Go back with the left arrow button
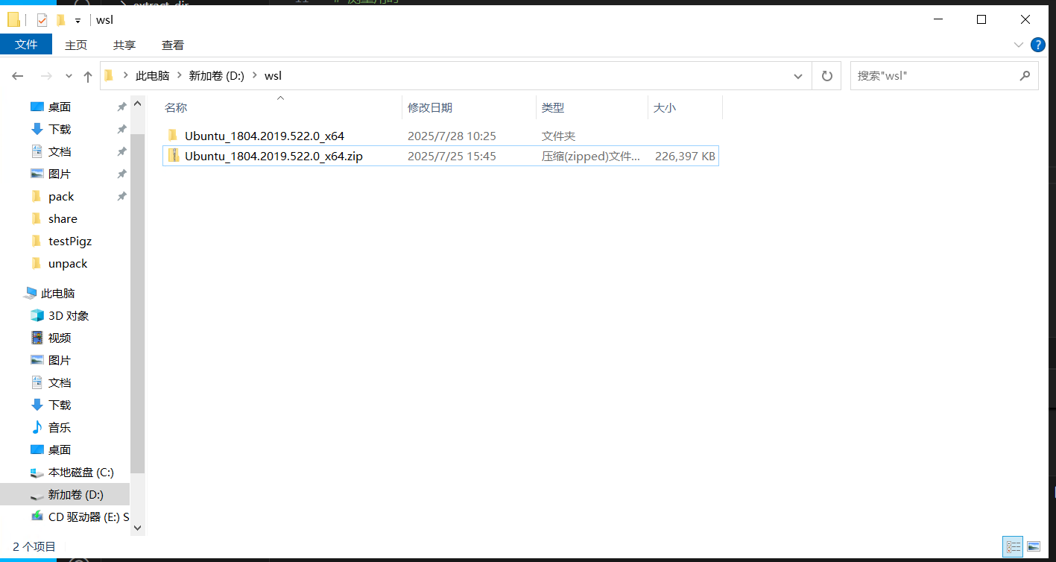 [18, 76]
